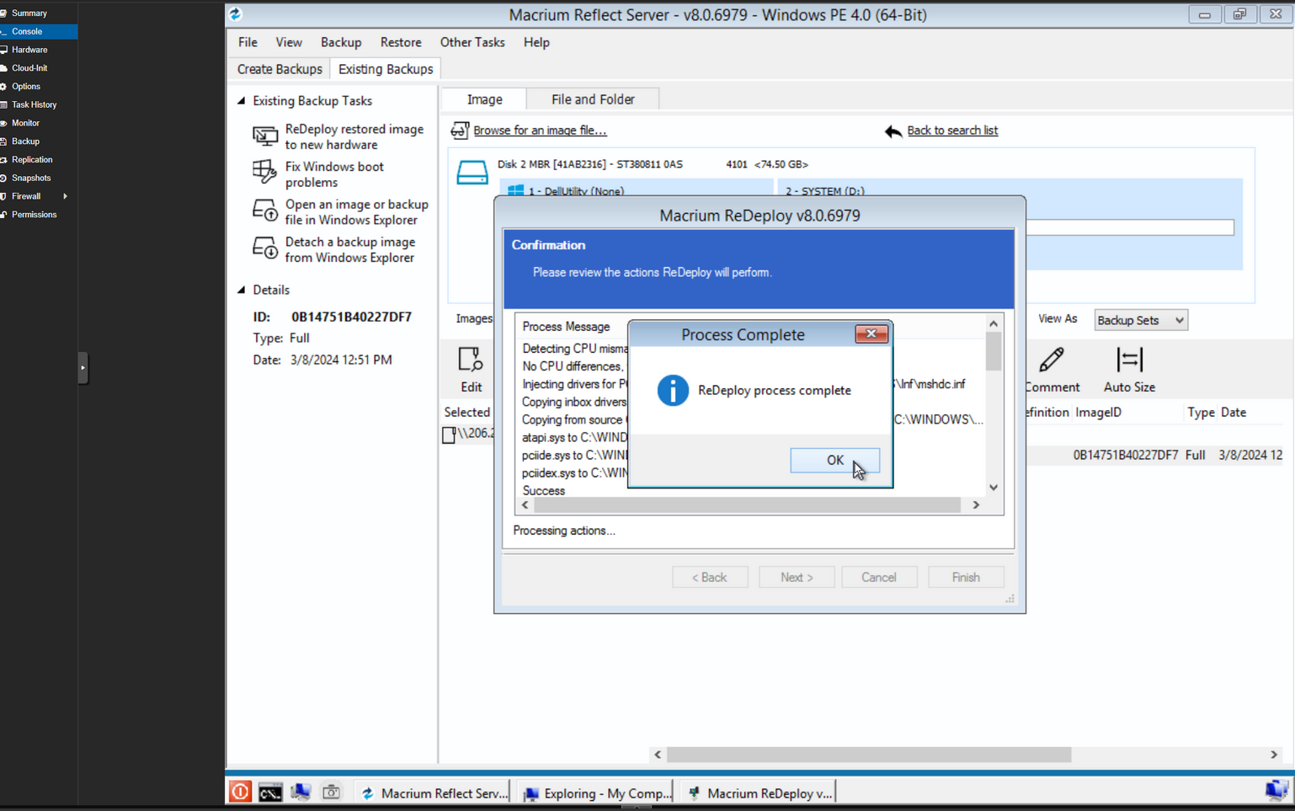Expand the Firewall submenu arrow
Screen dimensions: 1295x811
(x=66, y=196)
